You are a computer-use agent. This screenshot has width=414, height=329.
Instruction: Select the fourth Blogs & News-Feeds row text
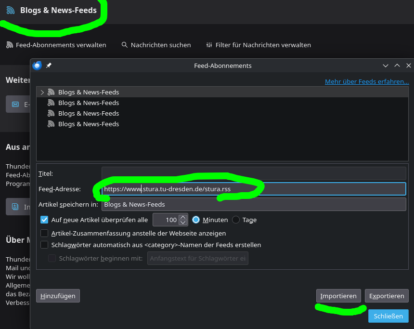click(x=89, y=124)
